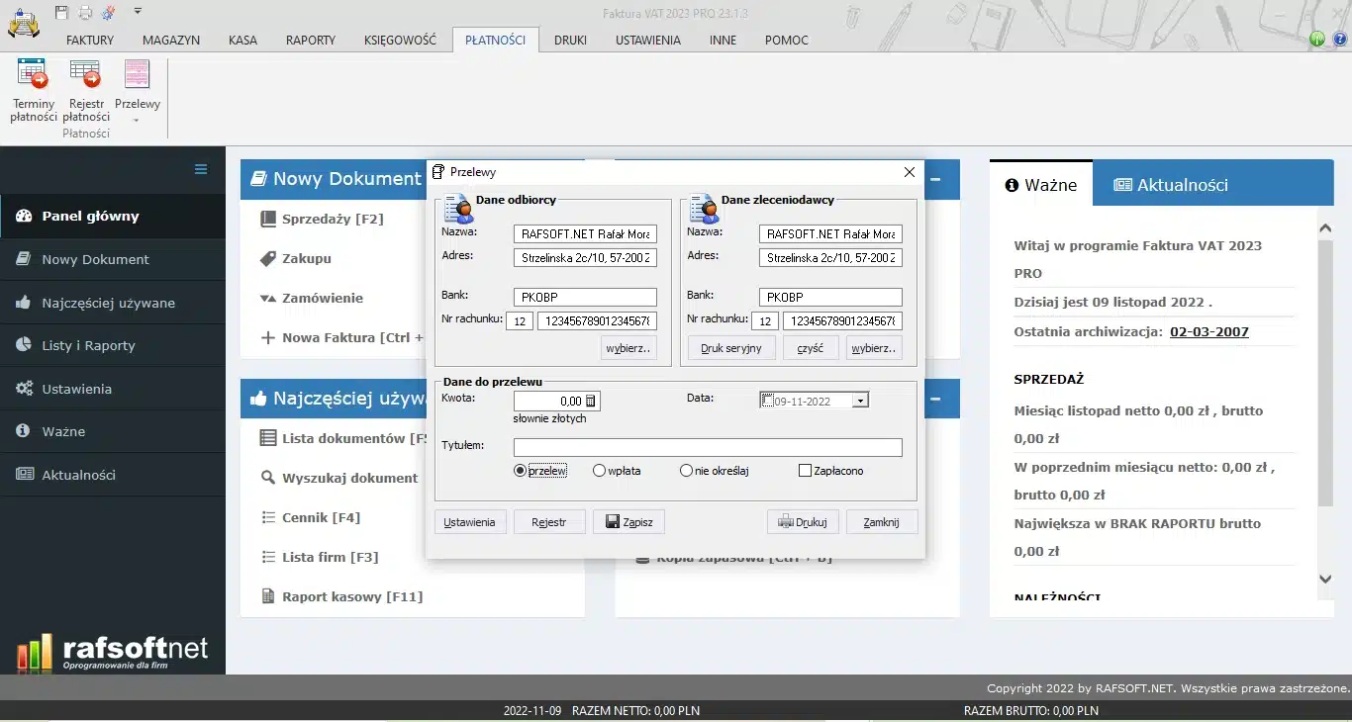Image resolution: width=1352 pixels, height=722 pixels.
Task: Click the green help icon top right
Action: 1317,40
